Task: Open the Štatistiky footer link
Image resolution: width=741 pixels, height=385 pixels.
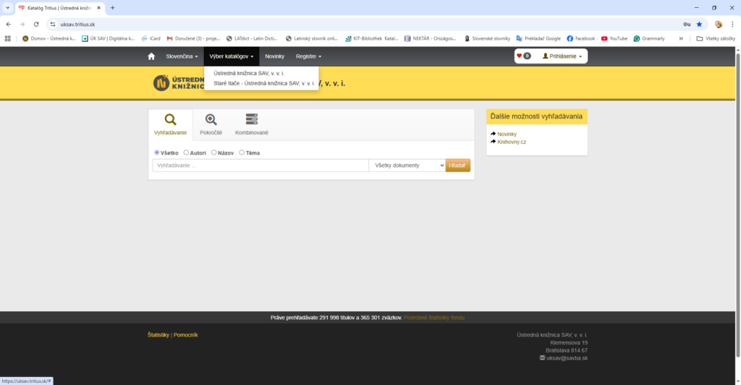Action: point(158,335)
